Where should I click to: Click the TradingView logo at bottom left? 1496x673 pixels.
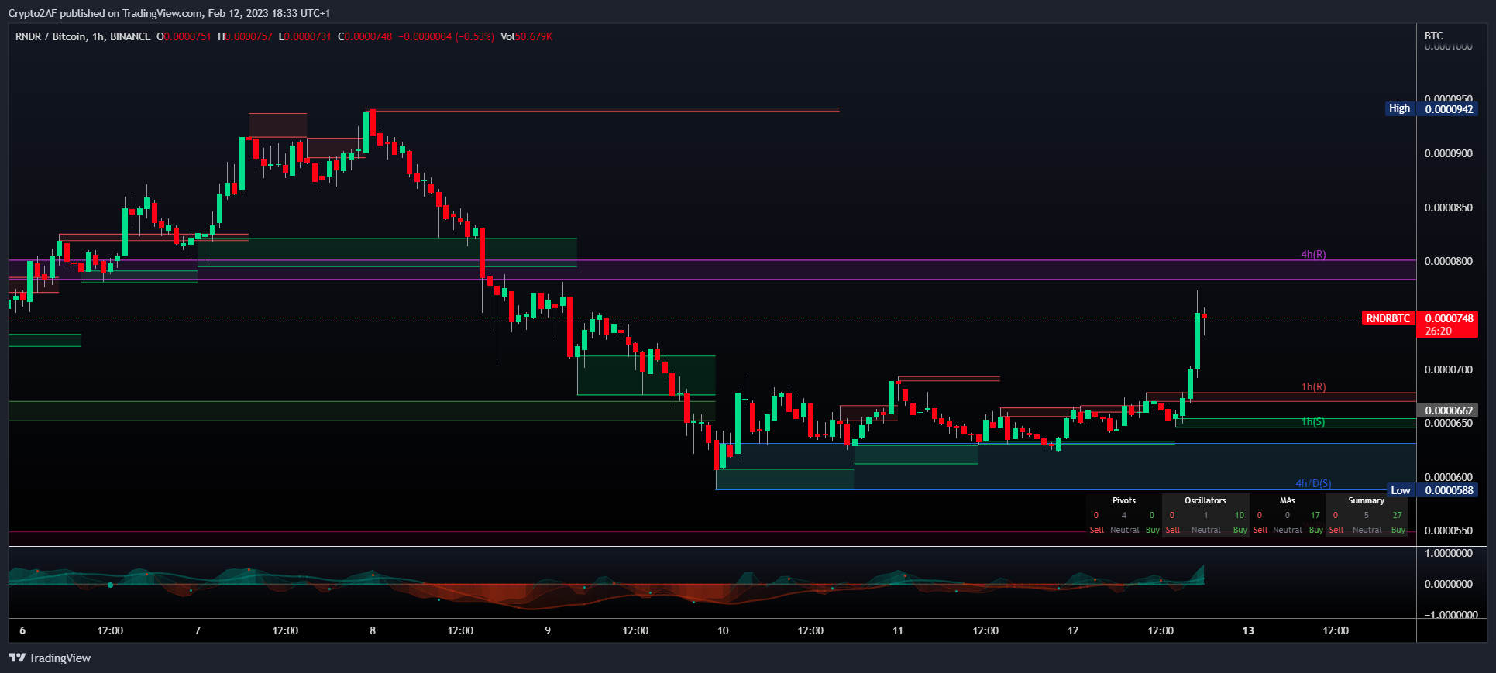(x=50, y=658)
